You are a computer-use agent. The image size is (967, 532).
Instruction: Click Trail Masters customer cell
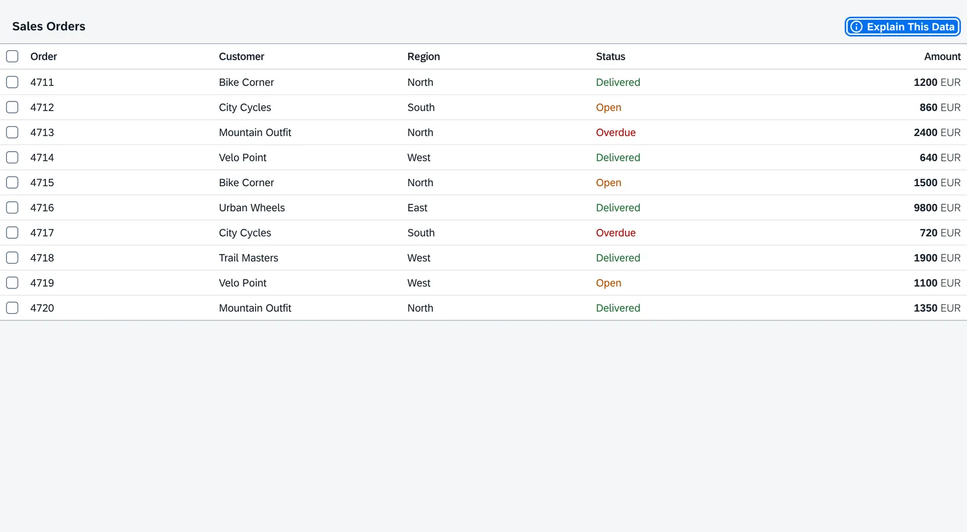[248, 258]
